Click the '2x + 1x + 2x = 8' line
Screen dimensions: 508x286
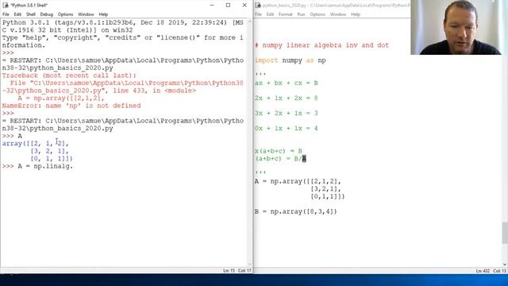pos(287,99)
